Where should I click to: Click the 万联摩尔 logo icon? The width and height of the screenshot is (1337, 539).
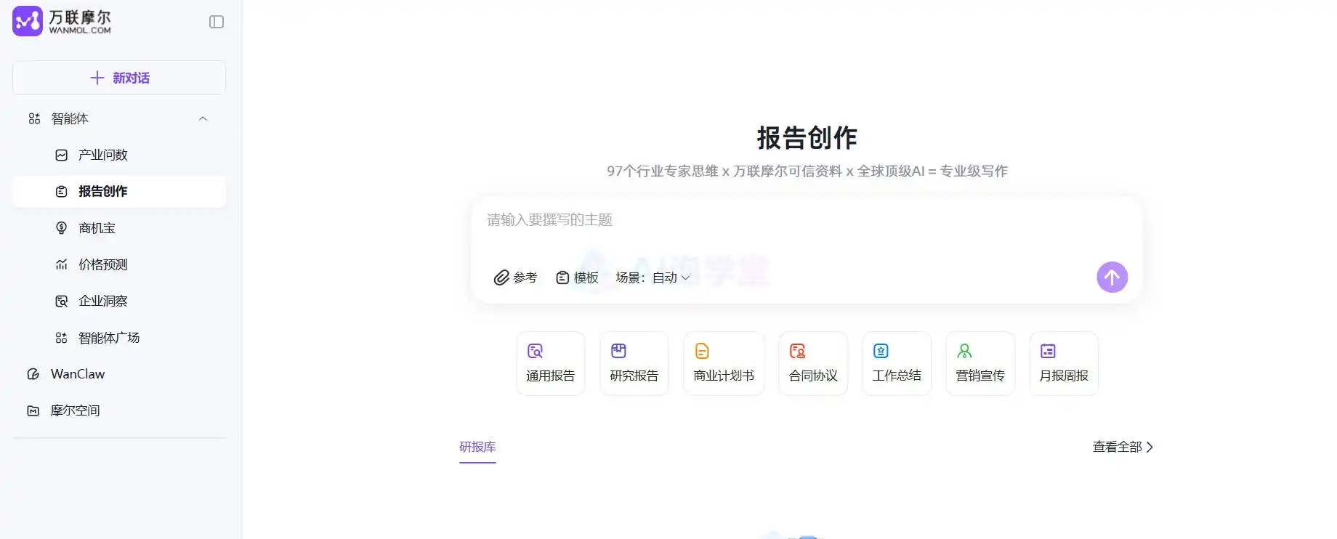click(x=28, y=21)
